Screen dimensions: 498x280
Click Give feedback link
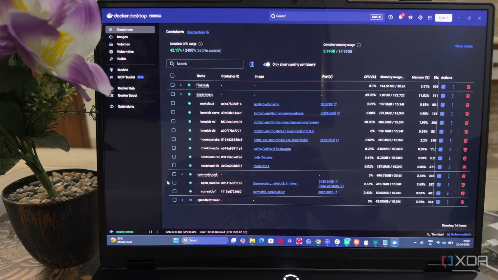(x=196, y=32)
